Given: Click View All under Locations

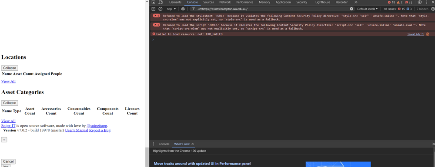Looking at the screenshot, I should pyautogui.click(x=8, y=81).
